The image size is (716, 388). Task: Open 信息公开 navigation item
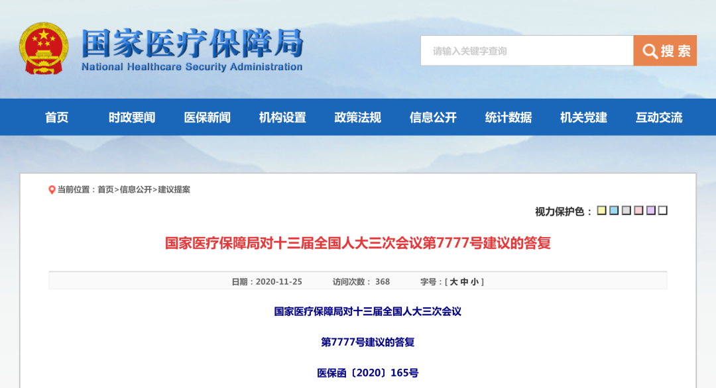pos(433,117)
